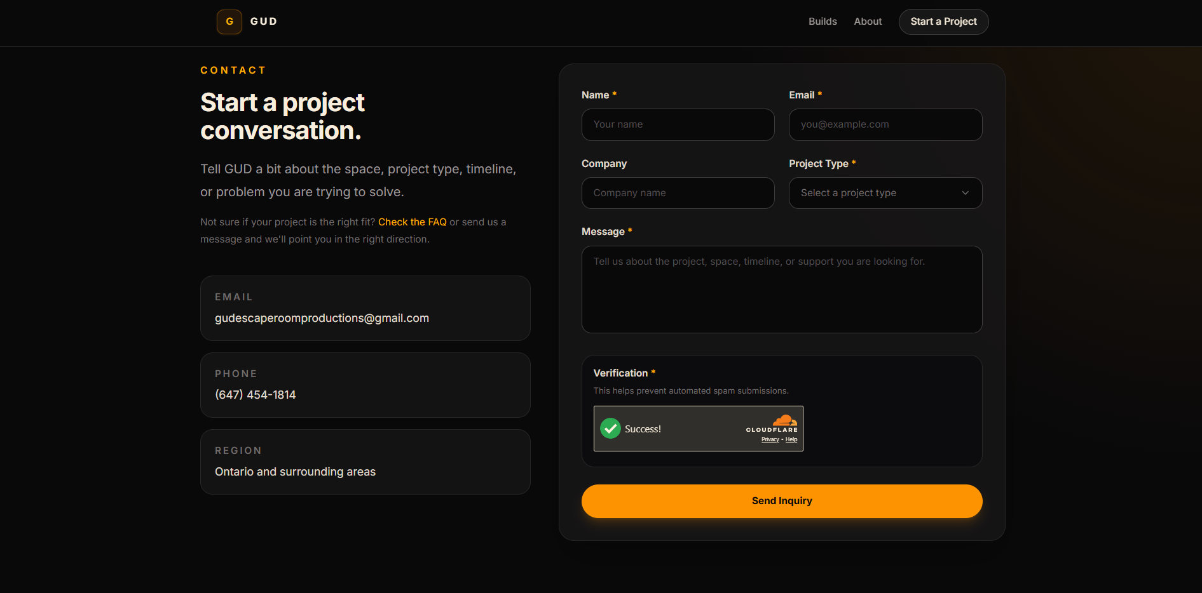Viewport: 1202px width, 593px height.
Task: Focus the Company name input field
Action: click(678, 193)
